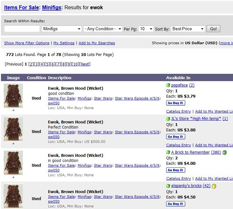The width and height of the screenshot is (233, 209).
Task: Click yellow cube badge after elspanky's bricks (42)
Action: [x=214, y=186]
